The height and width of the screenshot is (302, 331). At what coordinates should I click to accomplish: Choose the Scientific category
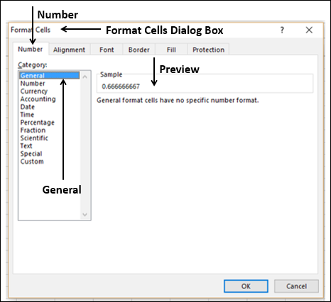pyautogui.click(x=34, y=138)
